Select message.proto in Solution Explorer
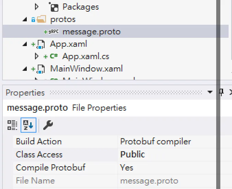The image size is (232, 189). 91,32
